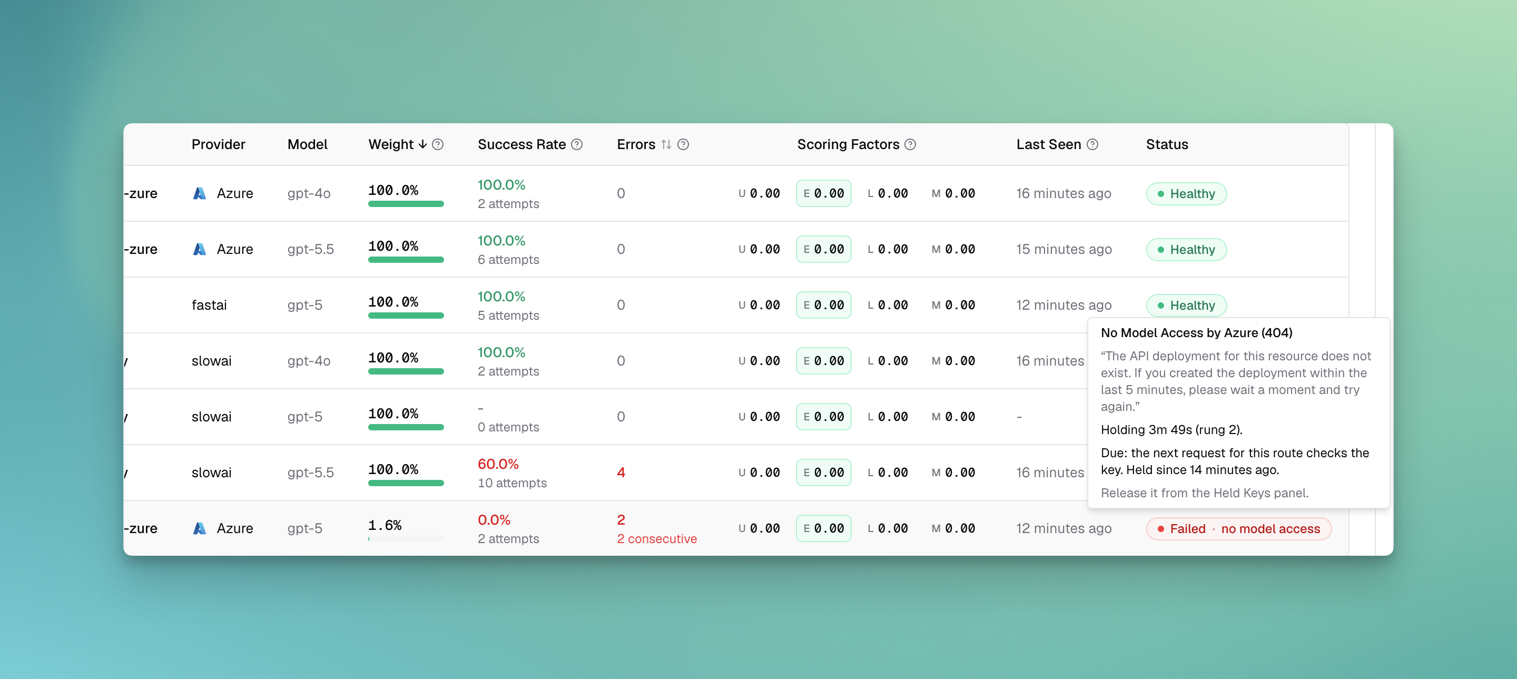This screenshot has height=679, width=1517.
Task: Open the Errors column help icon
Action: [x=683, y=144]
